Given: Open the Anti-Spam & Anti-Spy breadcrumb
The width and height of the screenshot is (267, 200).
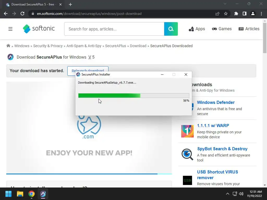Looking at the screenshot, I should [84, 46].
